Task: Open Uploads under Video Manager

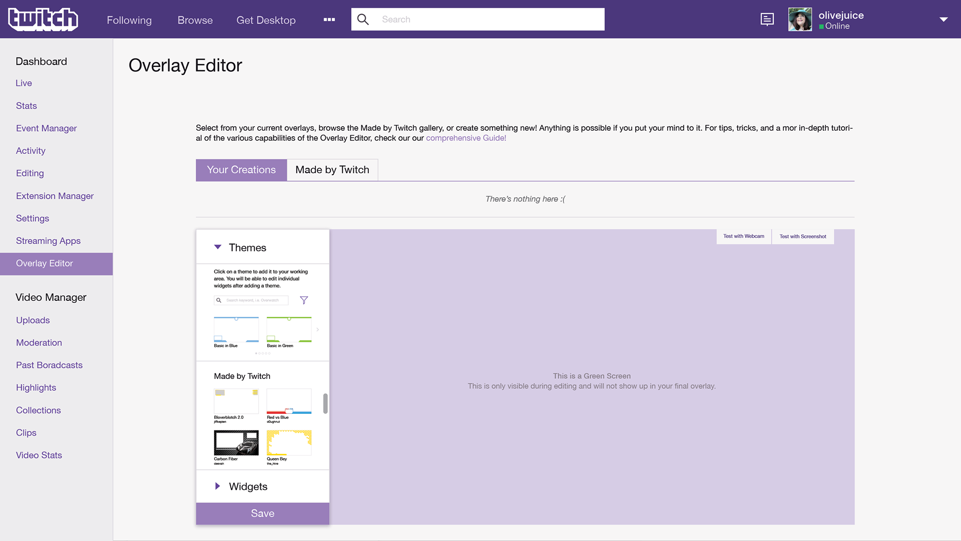Action: [33, 320]
